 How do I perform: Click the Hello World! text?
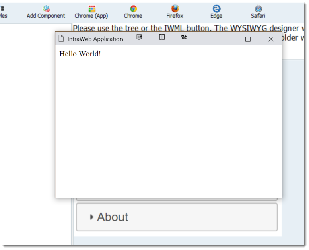click(x=80, y=54)
